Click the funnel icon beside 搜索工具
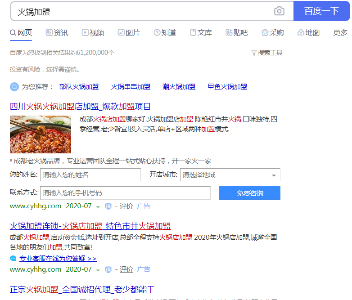This screenshot has width=352, height=300. [x=254, y=53]
